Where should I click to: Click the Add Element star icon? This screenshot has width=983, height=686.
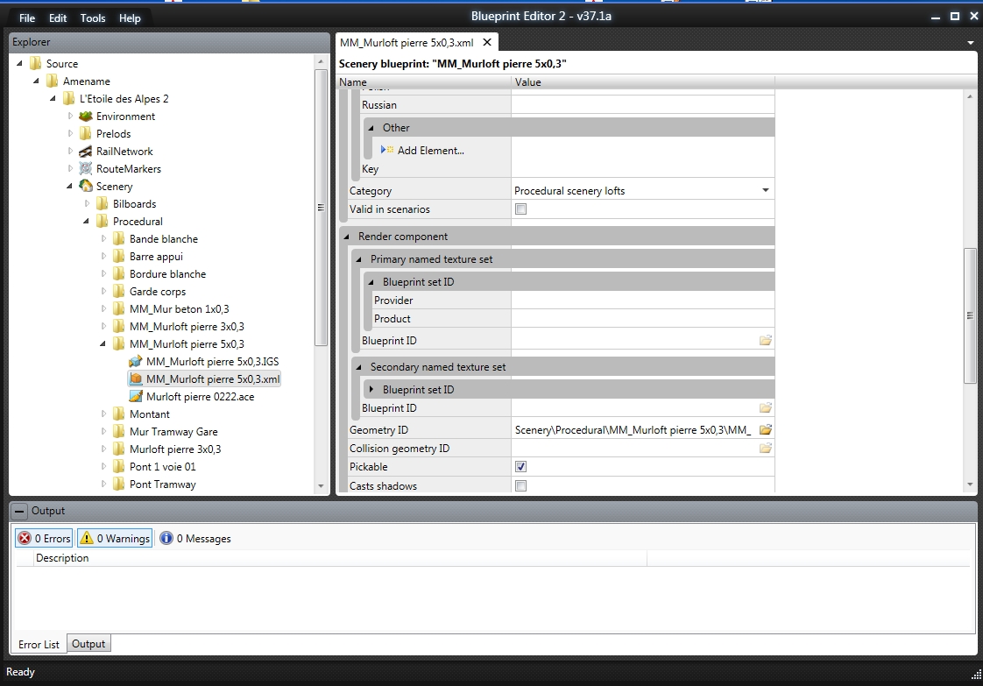pyautogui.click(x=389, y=150)
